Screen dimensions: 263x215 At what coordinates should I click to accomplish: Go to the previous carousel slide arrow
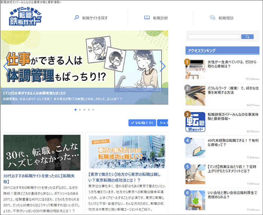click(6, 66)
